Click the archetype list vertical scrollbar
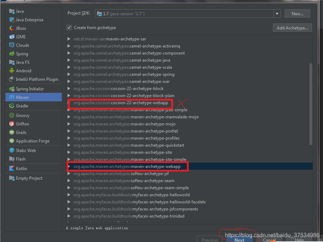 [311, 104]
